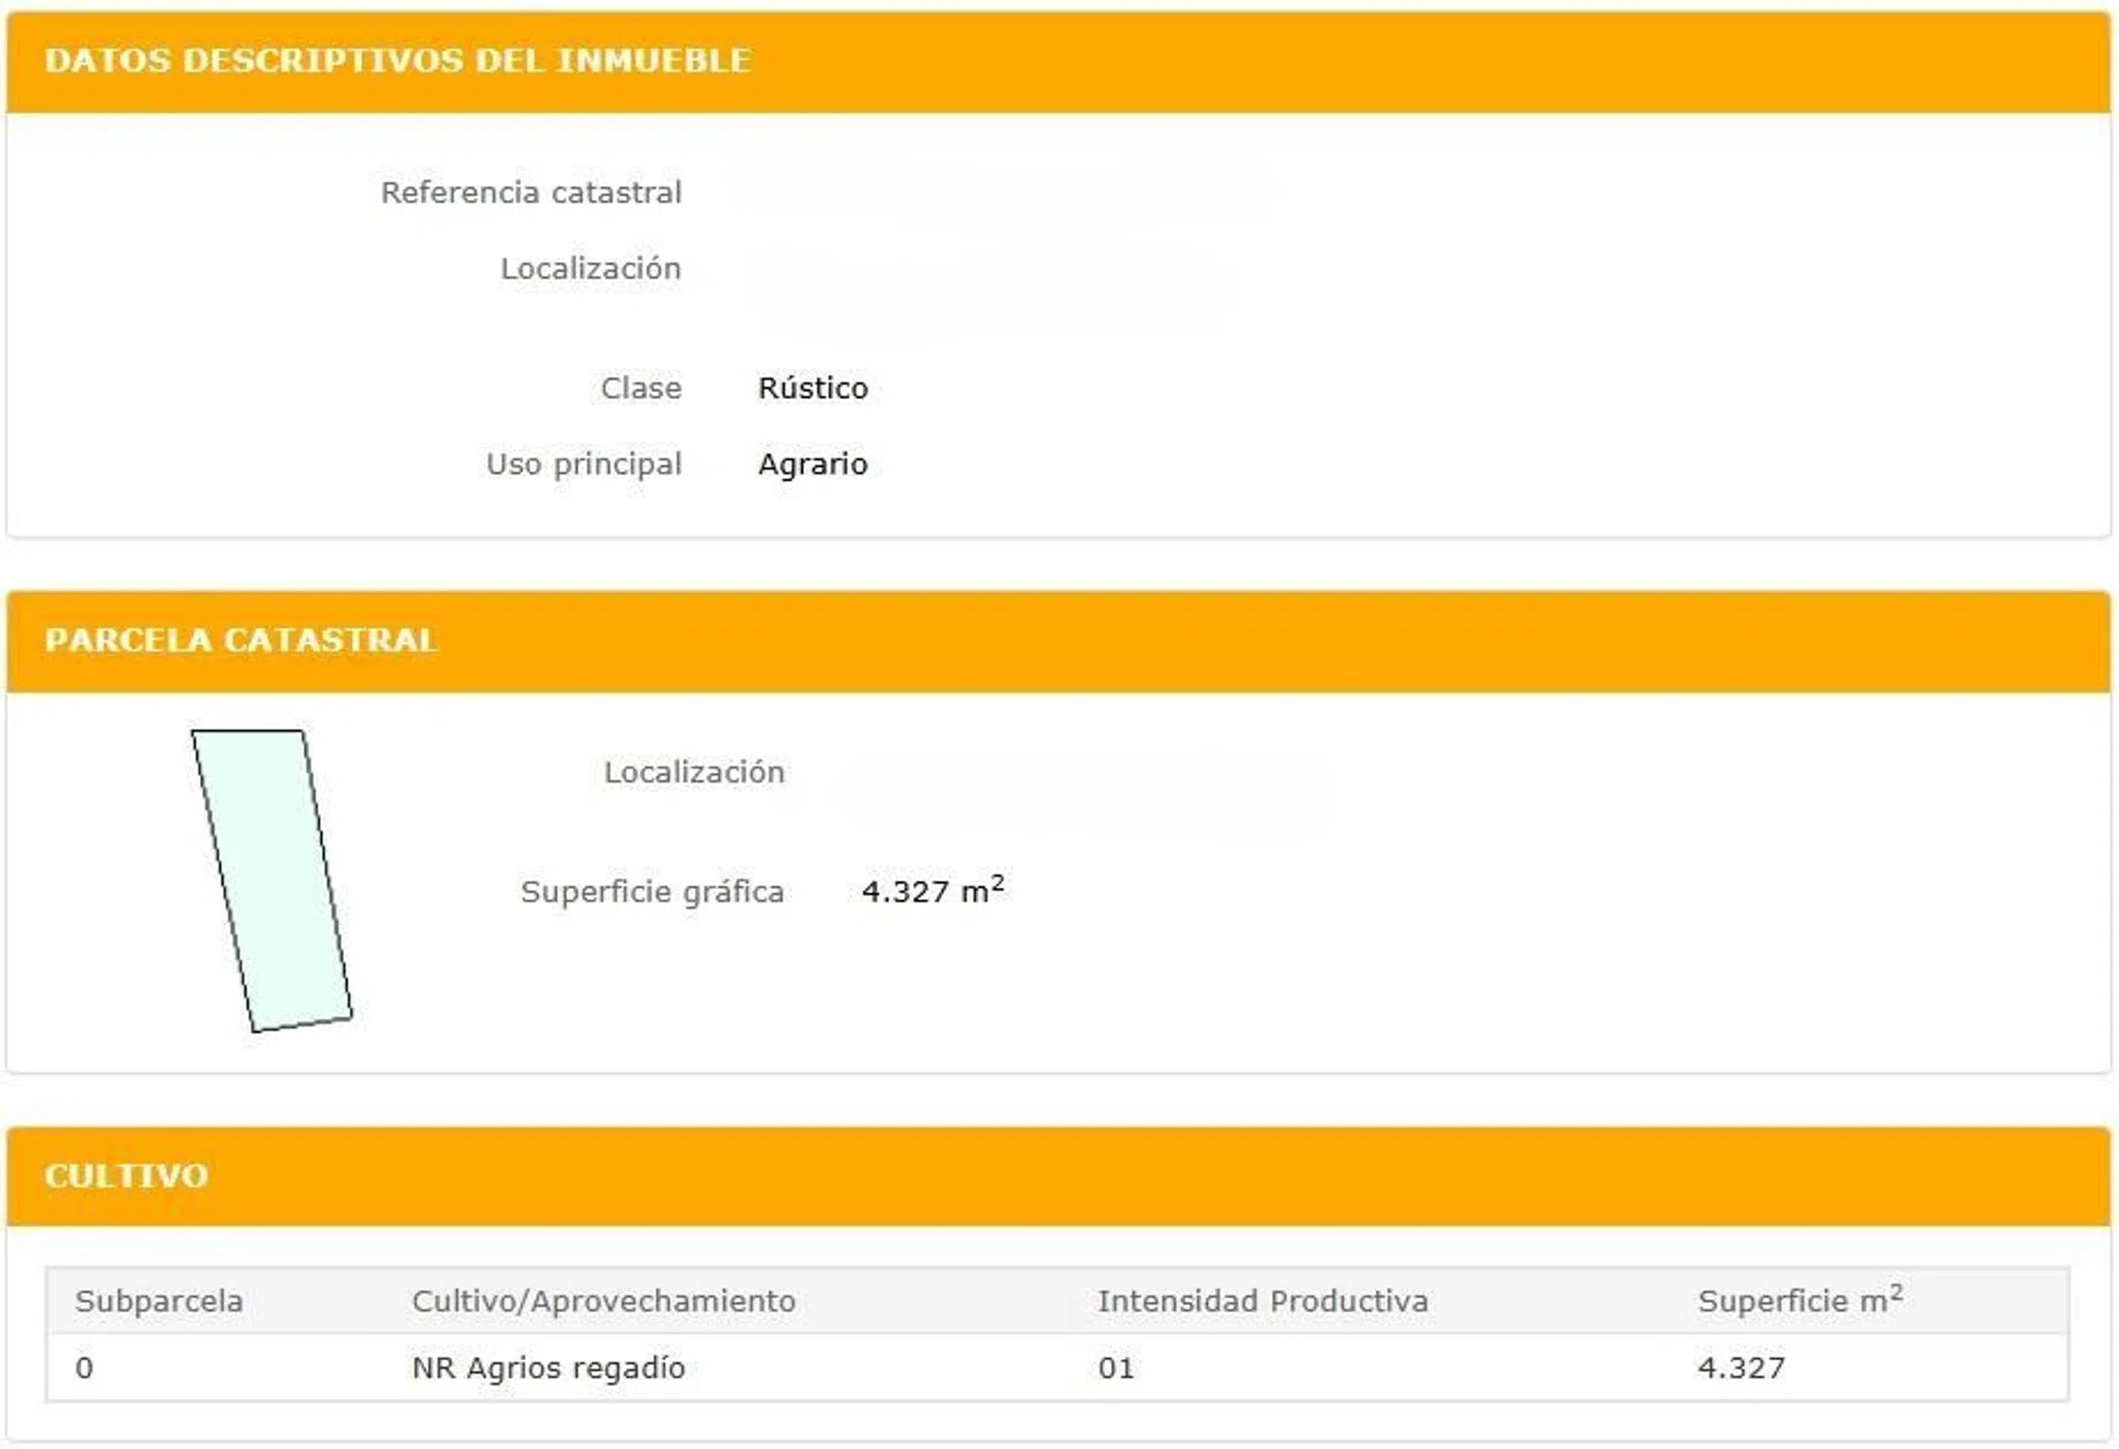Click the 'Superficie m²' table column header

(1799, 1300)
